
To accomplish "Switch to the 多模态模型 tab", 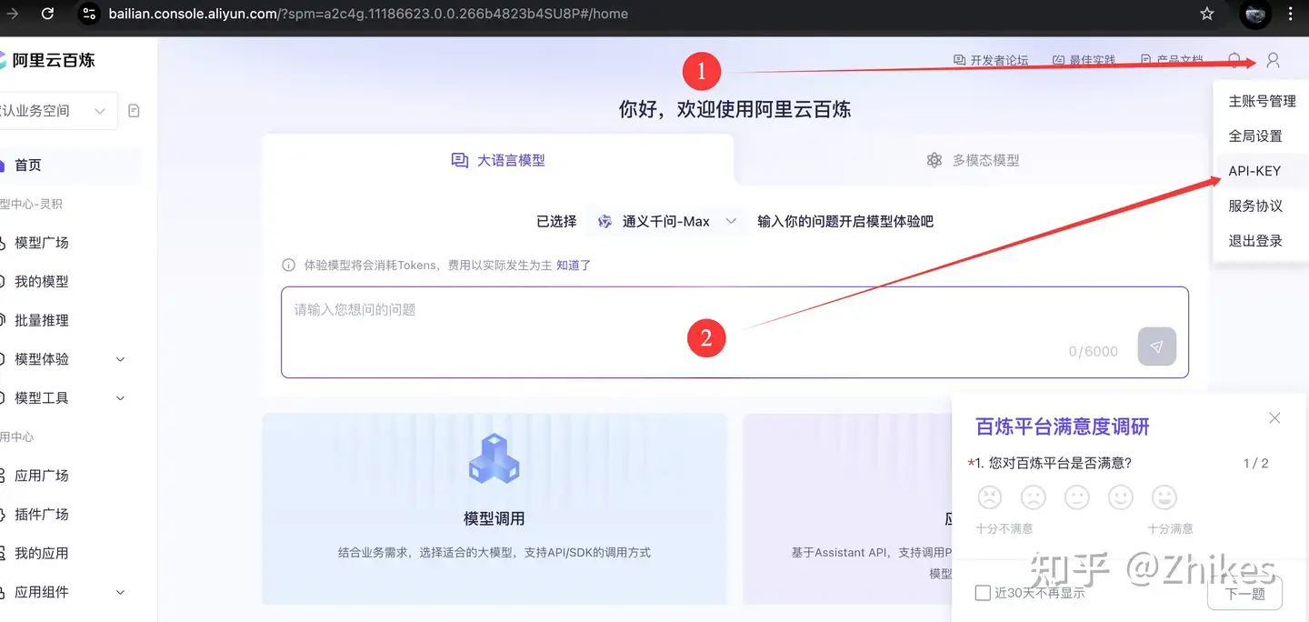I will [974, 160].
